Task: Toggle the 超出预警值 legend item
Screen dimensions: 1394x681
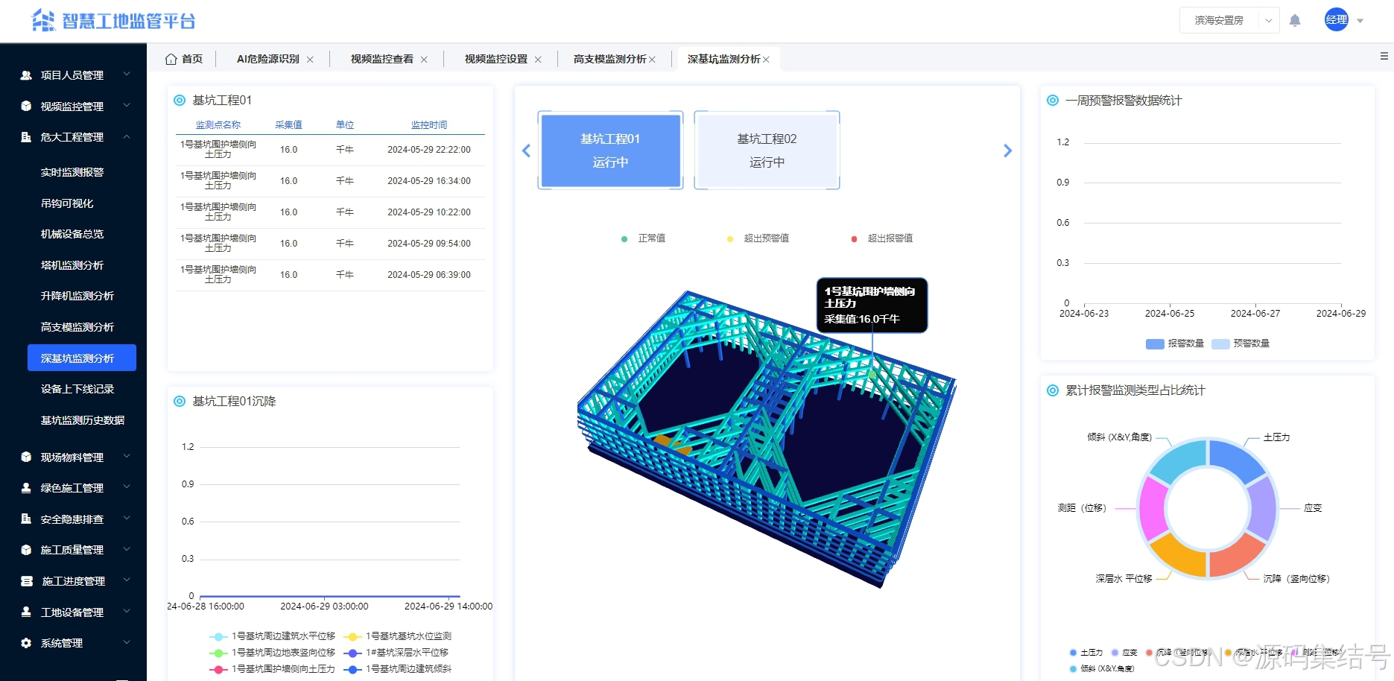Action: pyautogui.click(x=758, y=238)
